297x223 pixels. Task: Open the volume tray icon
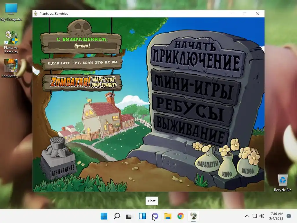[262, 216]
